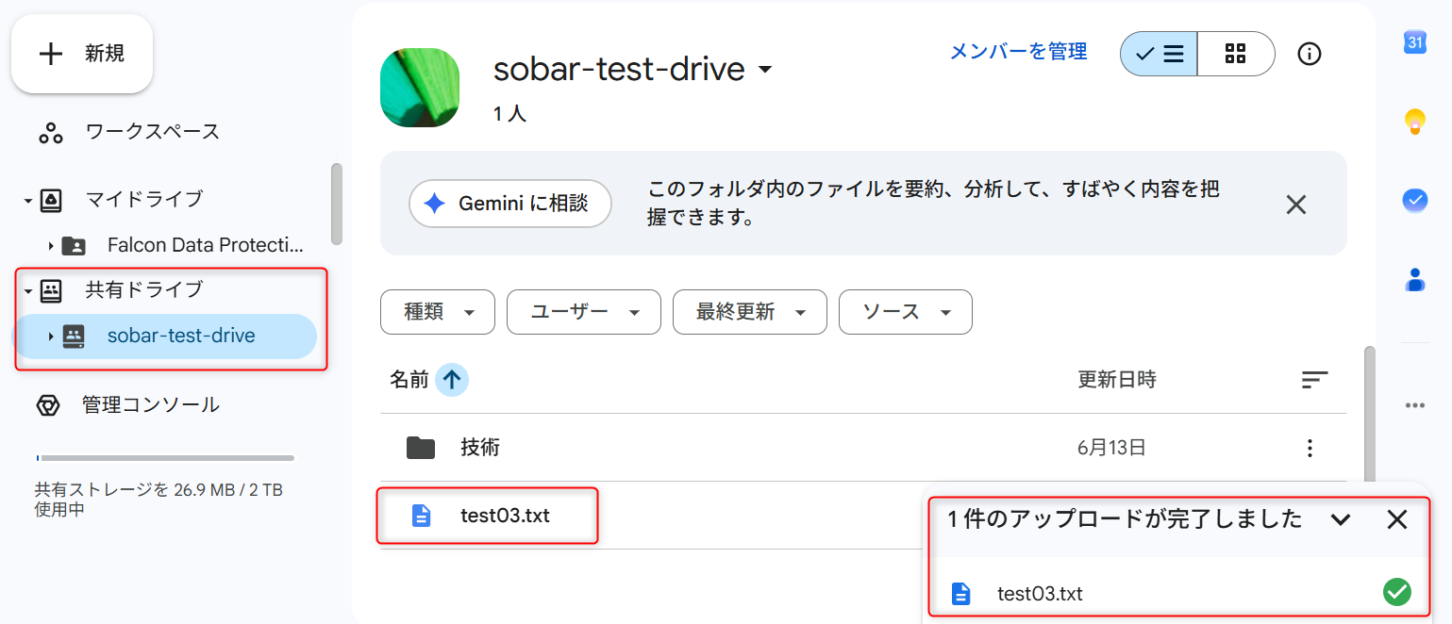
Task: Click the shared storage usage bar
Action: click(x=165, y=458)
